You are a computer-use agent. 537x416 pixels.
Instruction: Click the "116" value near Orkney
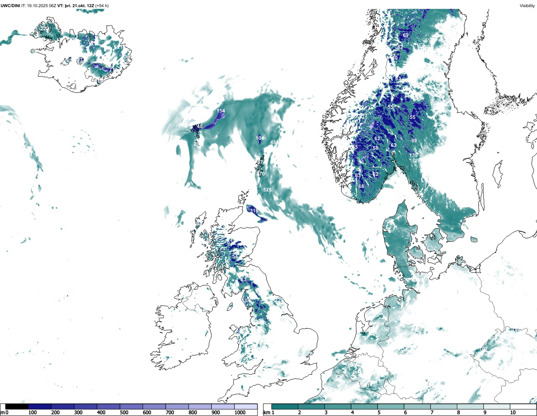254,211
